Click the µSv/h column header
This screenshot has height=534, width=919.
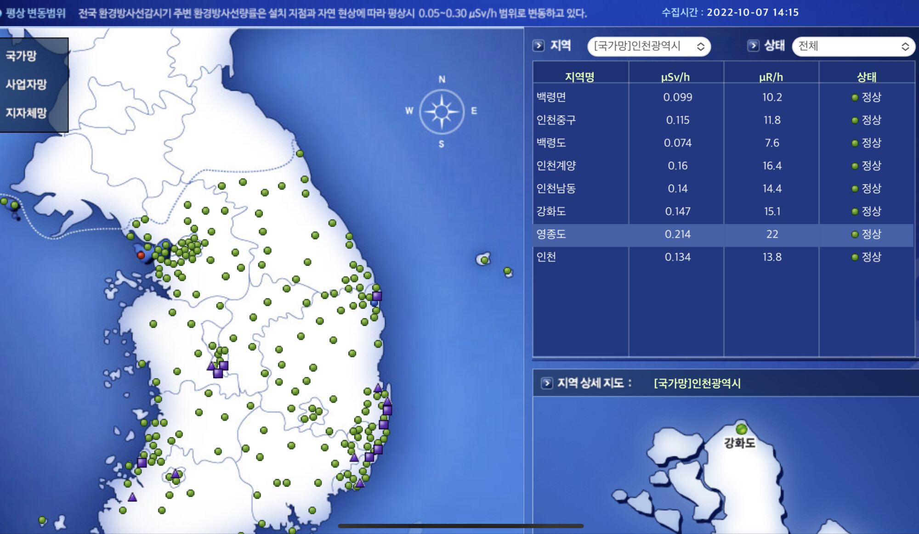(675, 77)
